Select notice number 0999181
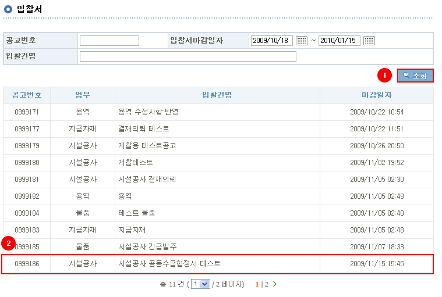Screen dimensions: 442x297 27,180
